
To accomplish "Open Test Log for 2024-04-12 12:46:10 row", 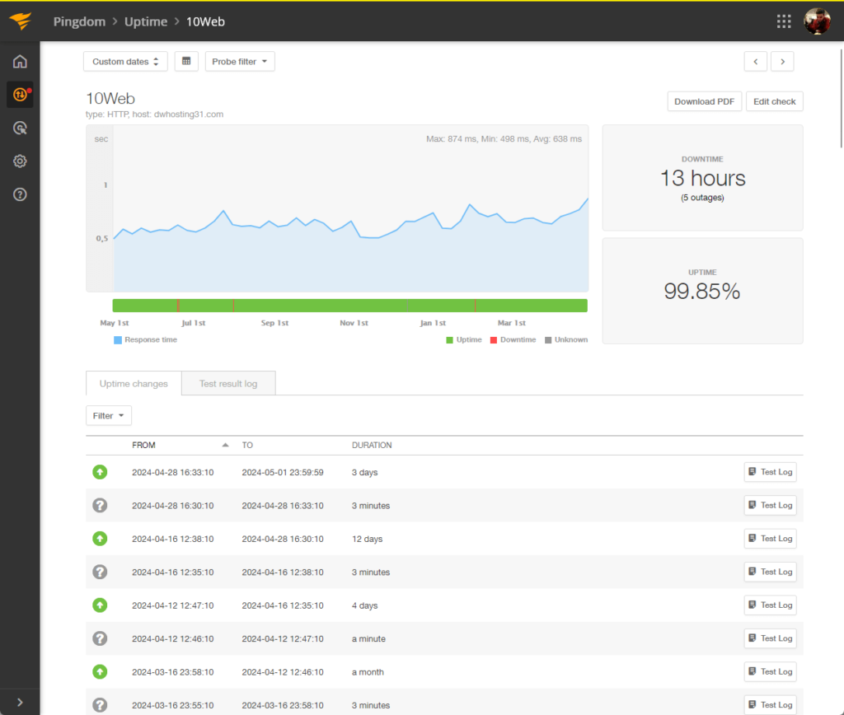I will (x=771, y=638).
